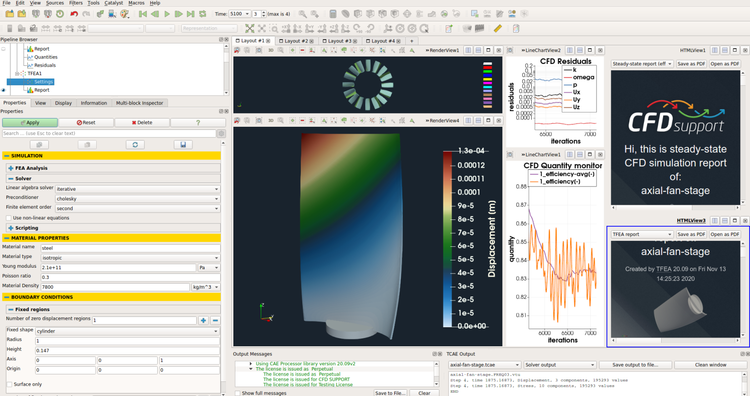Click Save as PDF for the TFEA report
This screenshot has width=750, height=396.
pyautogui.click(x=691, y=234)
